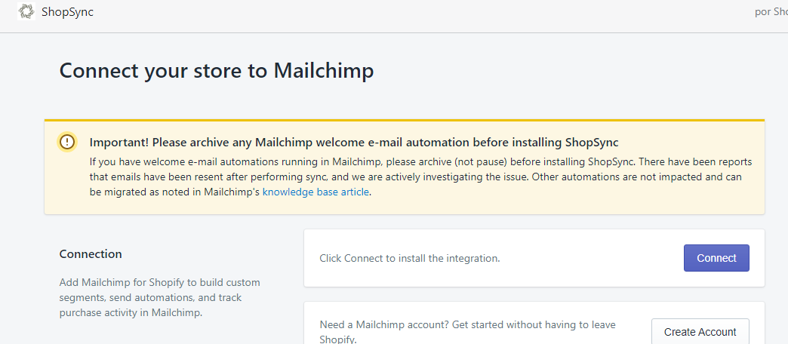Image resolution: width=788 pixels, height=344 pixels.
Task: Click the "Connect your store to Mailchimp" heading
Action: point(217,71)
